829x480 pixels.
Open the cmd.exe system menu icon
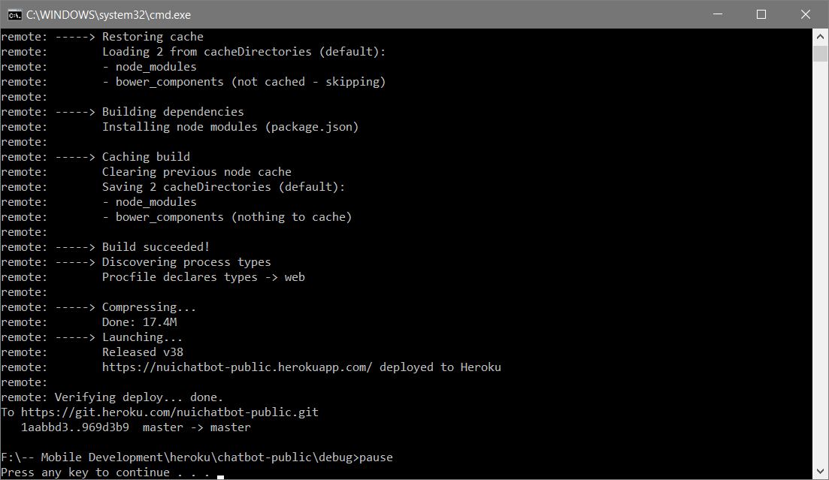click(x=14, y=15)
